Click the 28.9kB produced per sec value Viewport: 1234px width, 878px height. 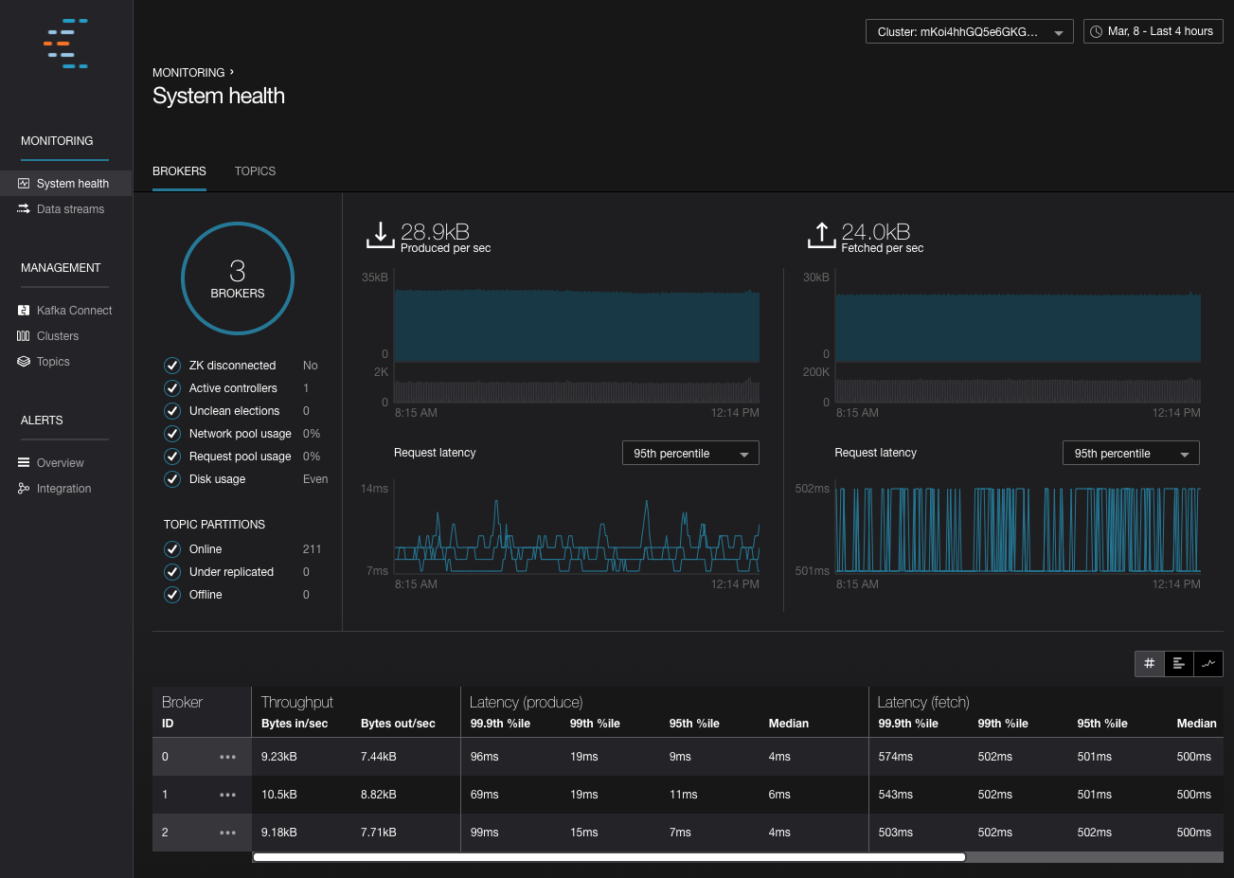[x=435, y=232]
